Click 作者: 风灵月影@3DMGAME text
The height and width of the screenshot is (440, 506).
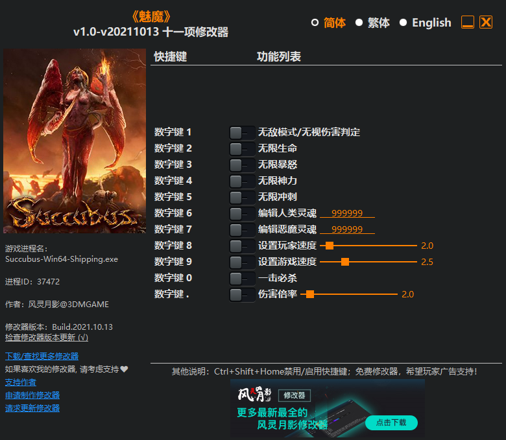(57, 305)
